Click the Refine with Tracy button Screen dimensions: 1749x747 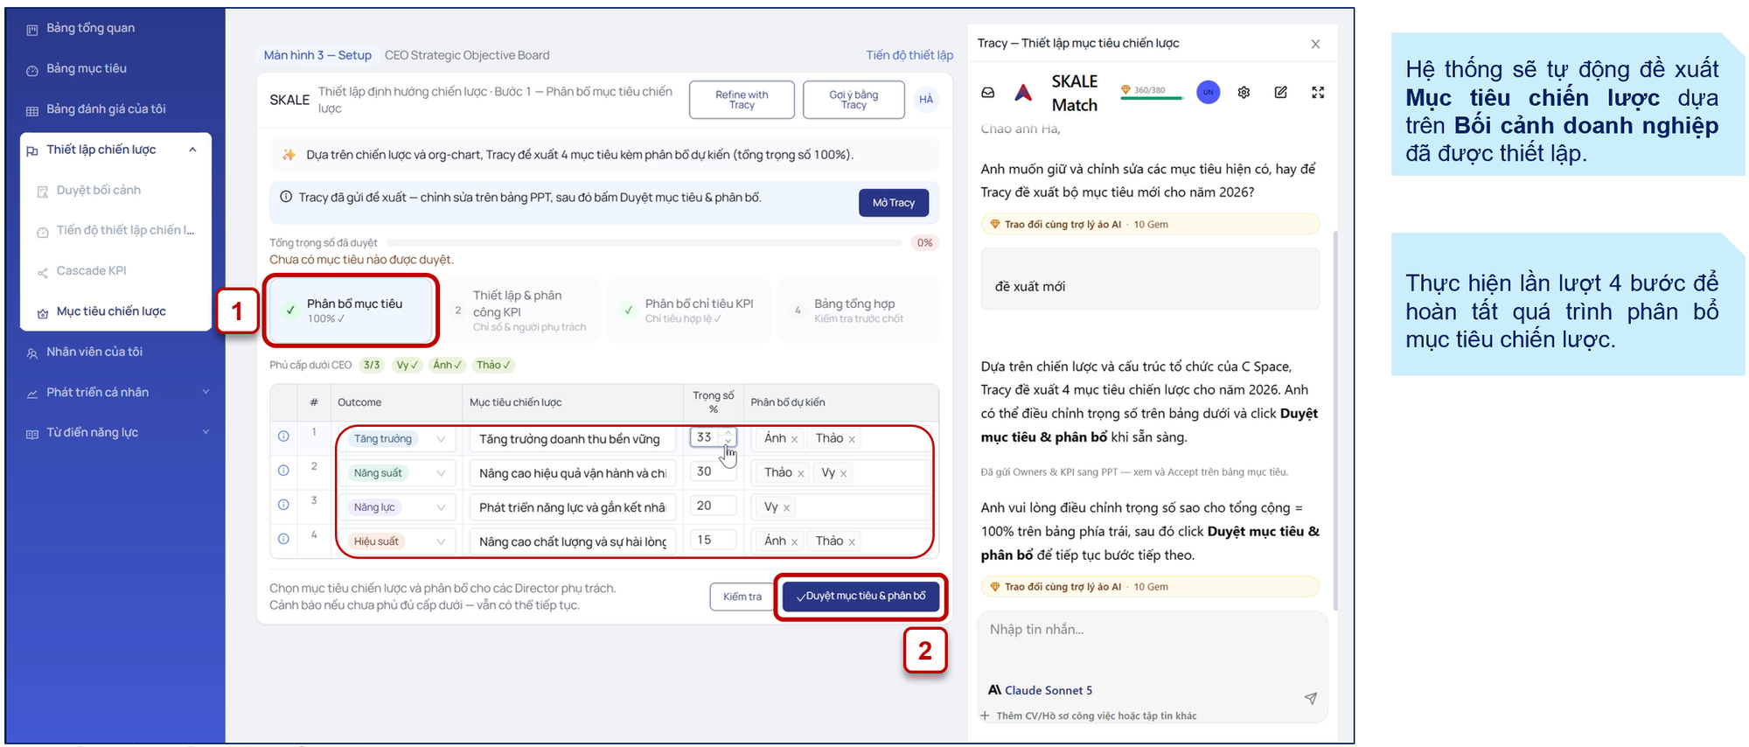tap(742, 100)
